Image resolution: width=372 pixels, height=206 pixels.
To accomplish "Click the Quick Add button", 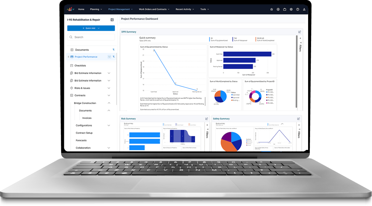I will (x=91, y=28).
